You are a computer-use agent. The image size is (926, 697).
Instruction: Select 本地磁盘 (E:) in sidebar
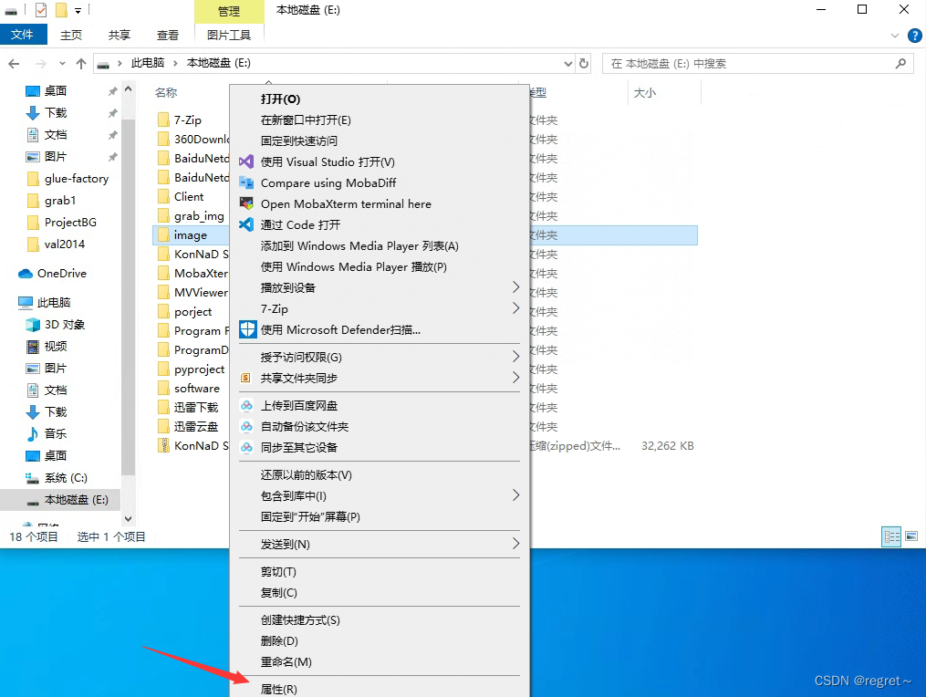pyautogui.click(x=60, y=500)
